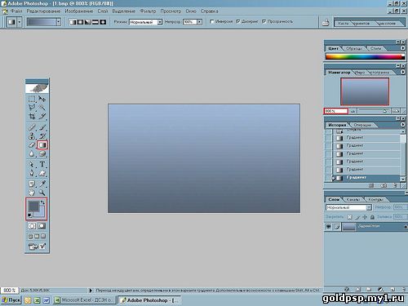Choose the radial gradient style icon

tap(80, 22)
